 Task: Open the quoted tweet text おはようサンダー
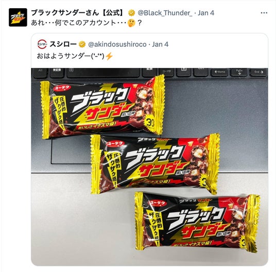tap(71, 56)
